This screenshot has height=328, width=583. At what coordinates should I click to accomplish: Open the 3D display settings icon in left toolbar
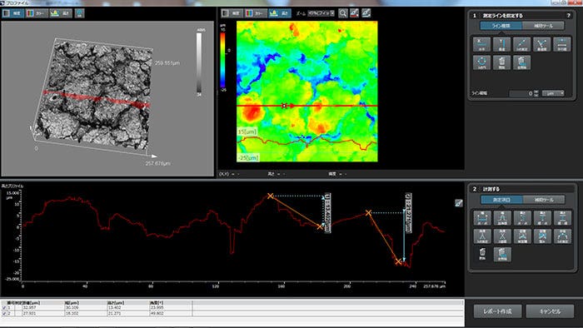coord(80,13)
